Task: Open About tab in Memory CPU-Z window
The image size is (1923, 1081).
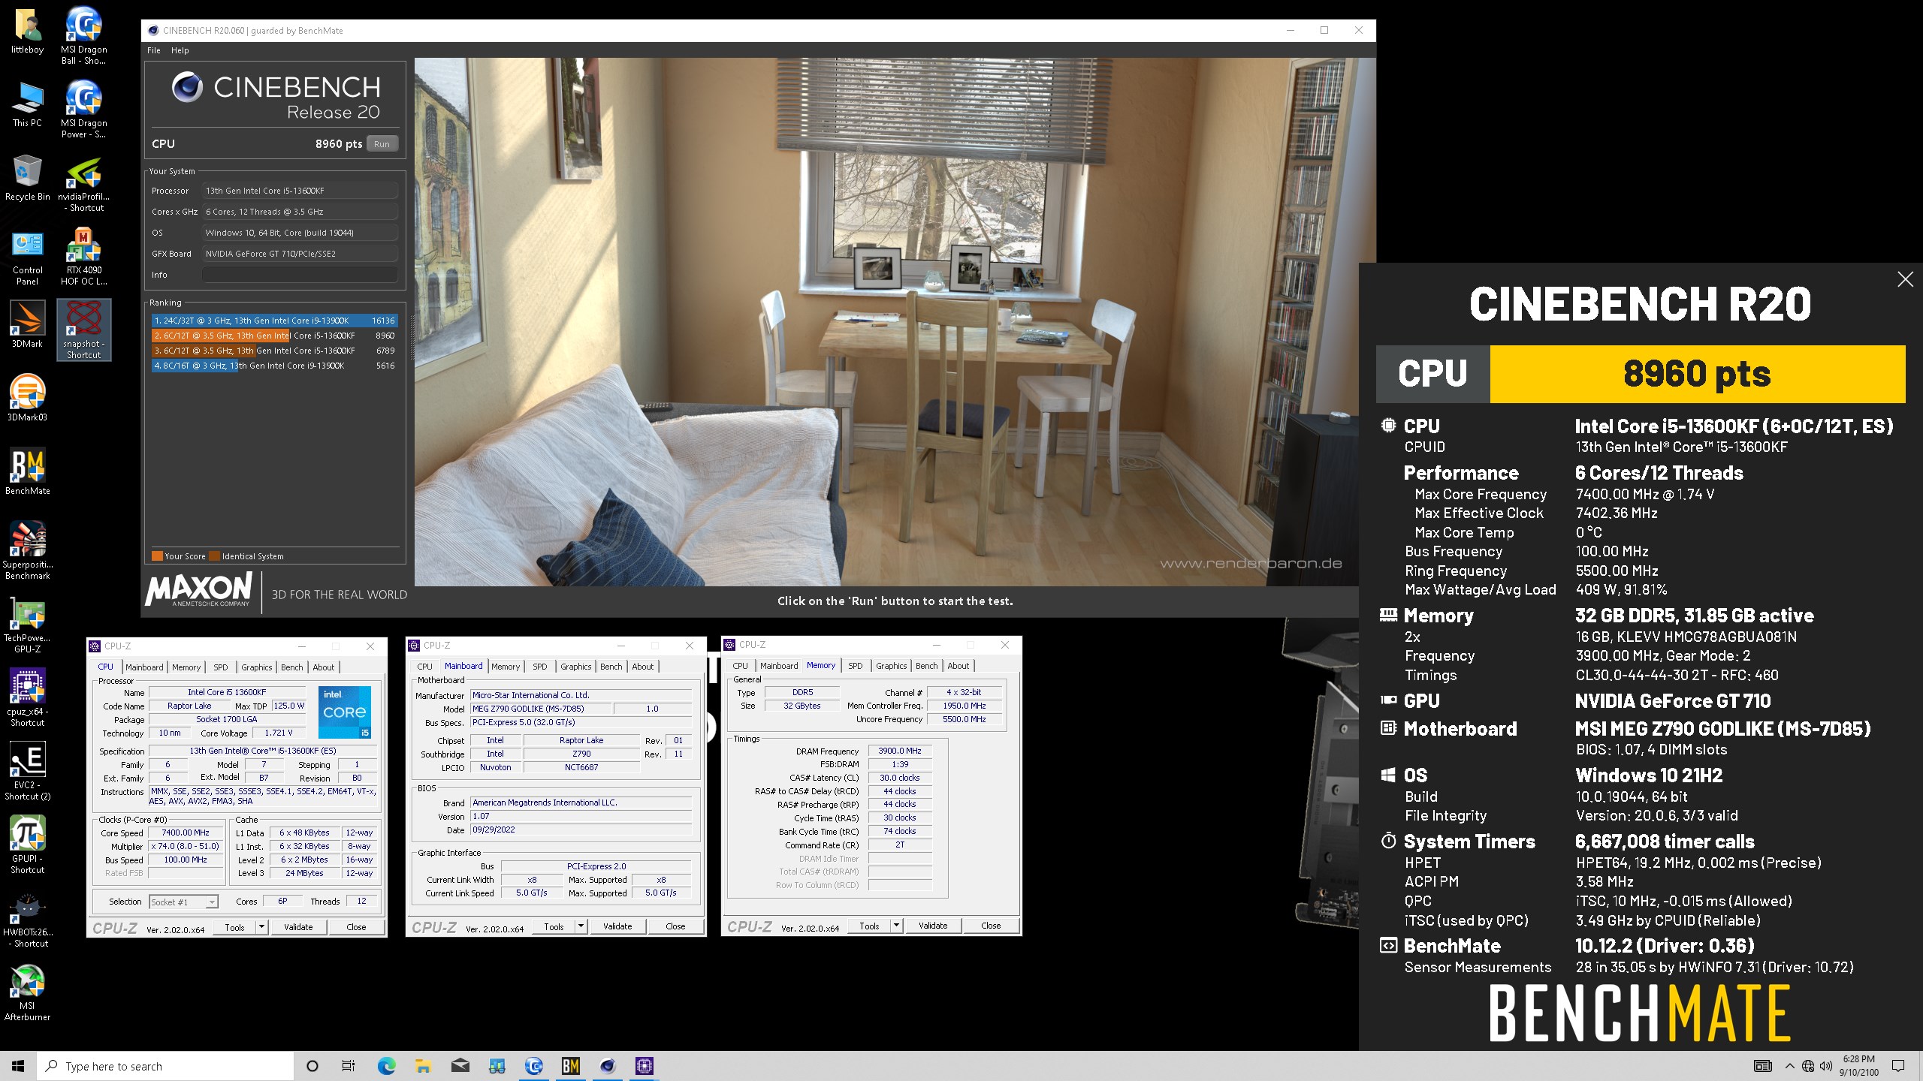Action: coord(958,665)
